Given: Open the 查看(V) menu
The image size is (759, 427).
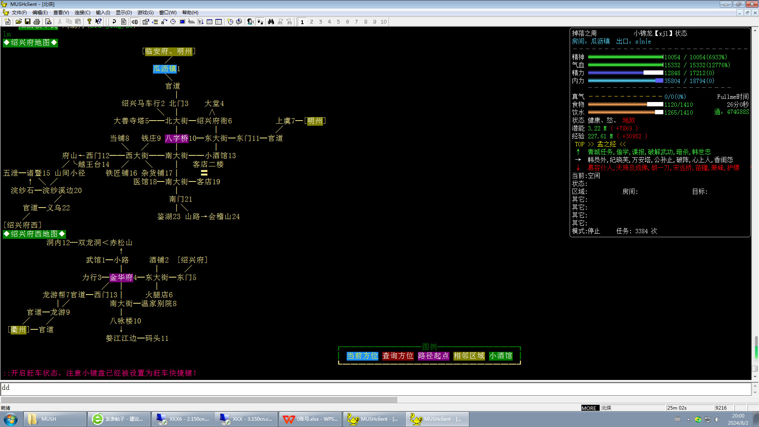Looking at the screenshot, I should (61, 13).
